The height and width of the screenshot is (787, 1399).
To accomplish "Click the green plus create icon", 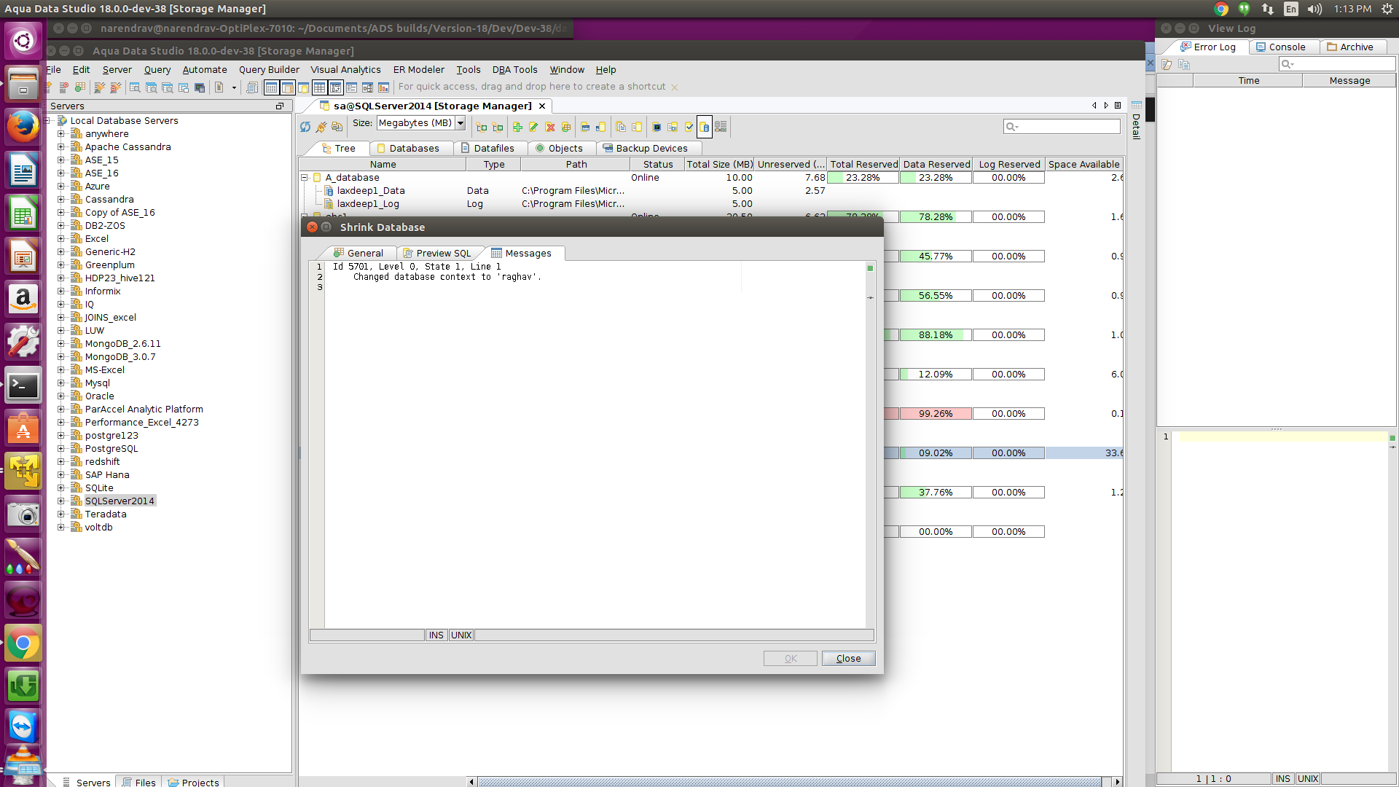I will tap(517, 127).
